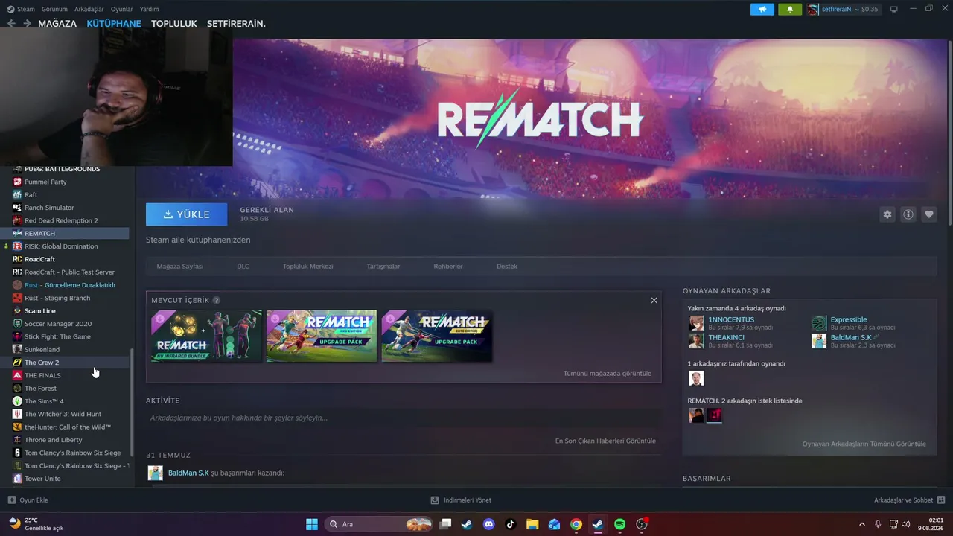Click the Windows taskbar search box
This screenshot has width=953, height=536.
380,524
